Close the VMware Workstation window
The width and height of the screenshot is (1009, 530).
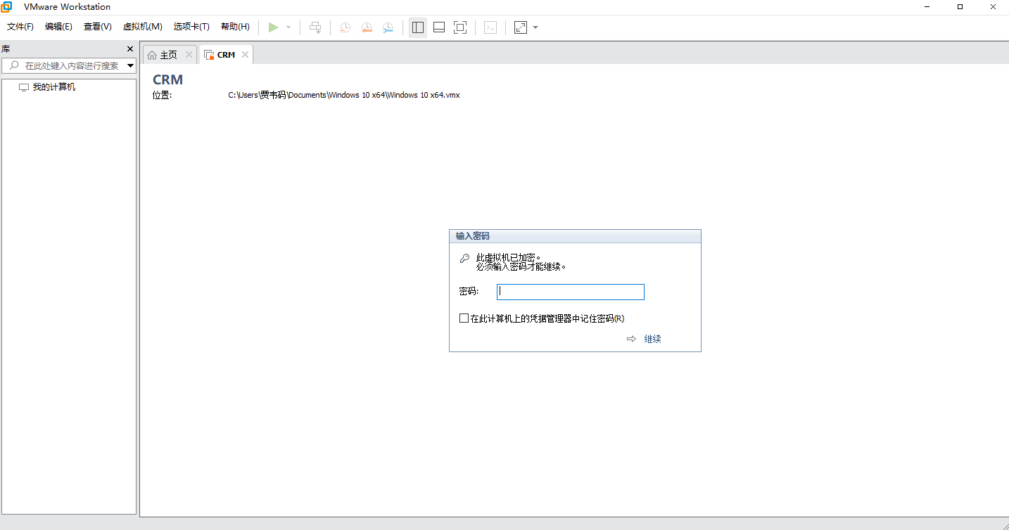992,6
